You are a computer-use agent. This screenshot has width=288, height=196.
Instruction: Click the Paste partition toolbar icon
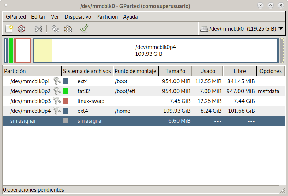click(x=68, y=29)
